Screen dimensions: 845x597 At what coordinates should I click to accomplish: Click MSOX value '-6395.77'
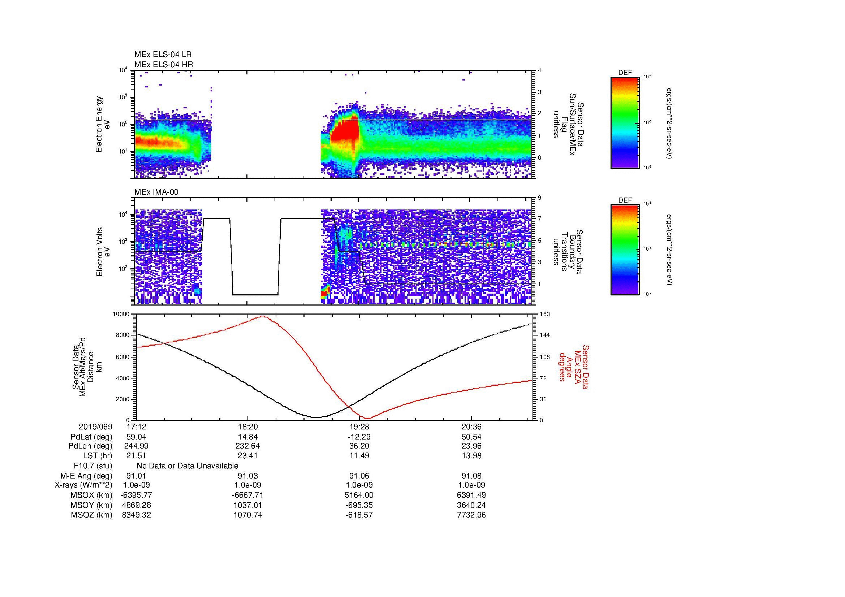[136, 495]
